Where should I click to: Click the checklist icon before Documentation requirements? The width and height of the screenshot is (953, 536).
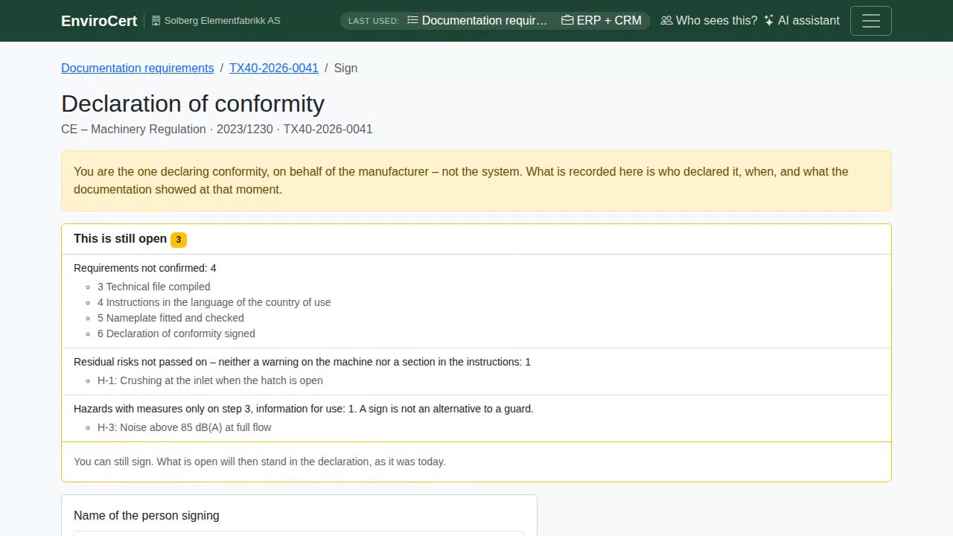coord(413,20)
